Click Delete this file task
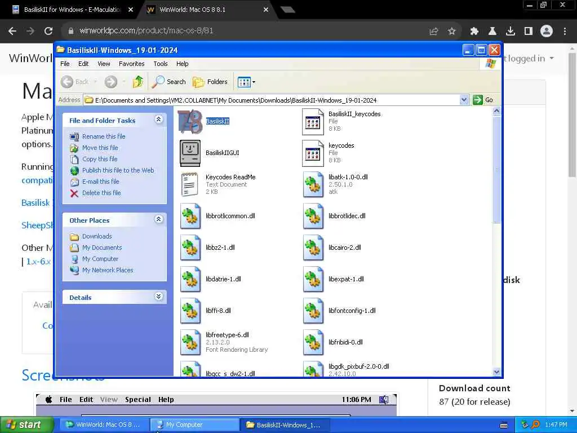This screenshot has height=433, width=577. click(x=101, y=193)
